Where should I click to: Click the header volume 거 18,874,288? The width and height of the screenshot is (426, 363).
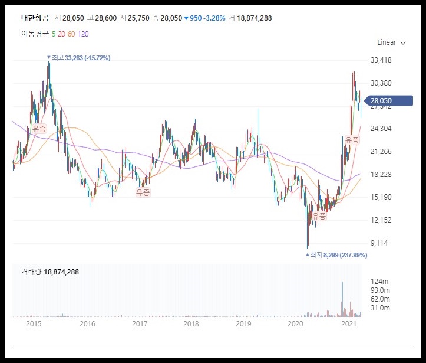250,18
